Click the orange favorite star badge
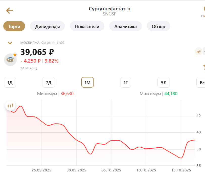The image size is (205, 177). coord(15,55)
